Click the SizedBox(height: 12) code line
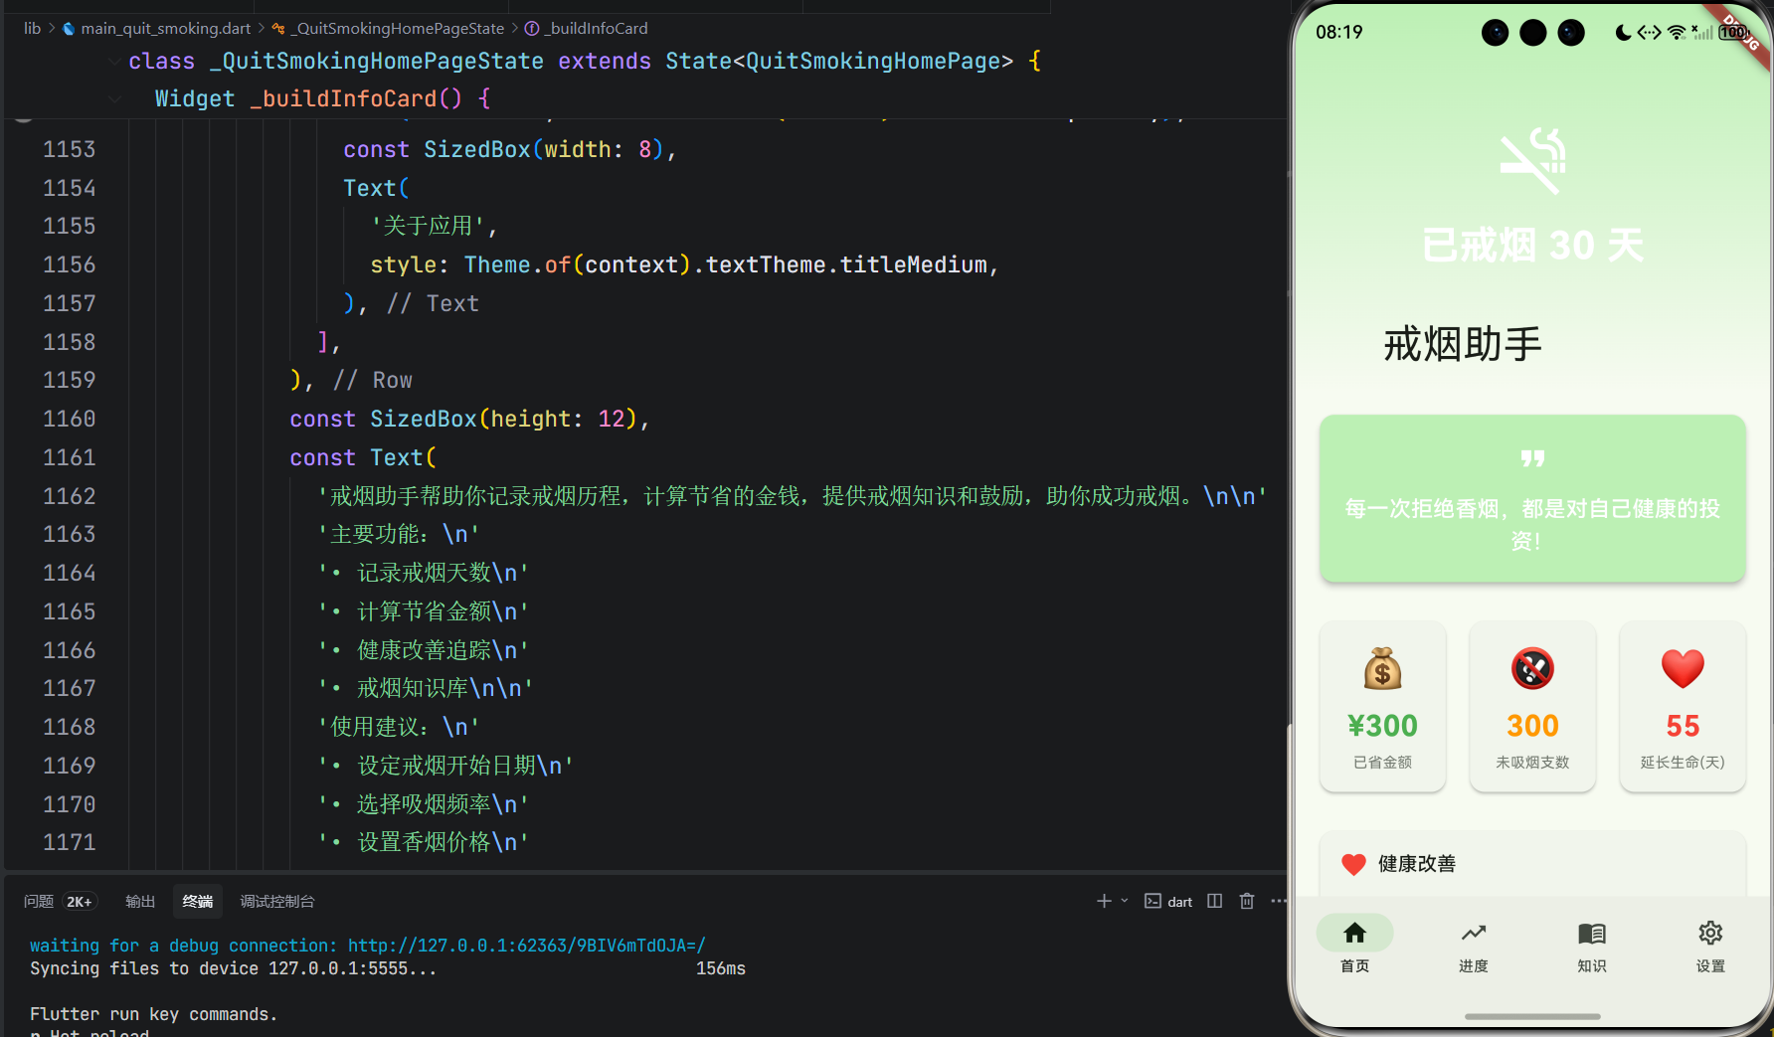Image resolution: width=1774 pixels, height=1037 pixels. [469, 419]
